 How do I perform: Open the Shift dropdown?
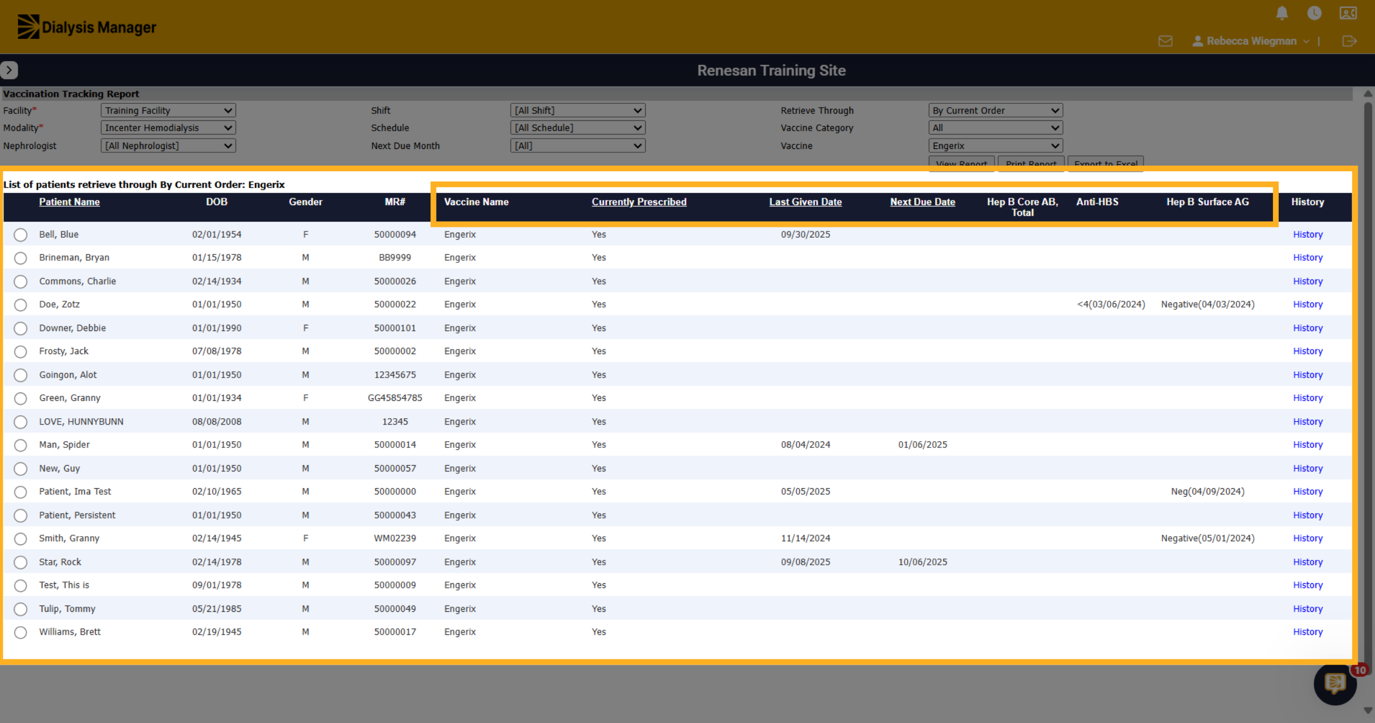577,111
